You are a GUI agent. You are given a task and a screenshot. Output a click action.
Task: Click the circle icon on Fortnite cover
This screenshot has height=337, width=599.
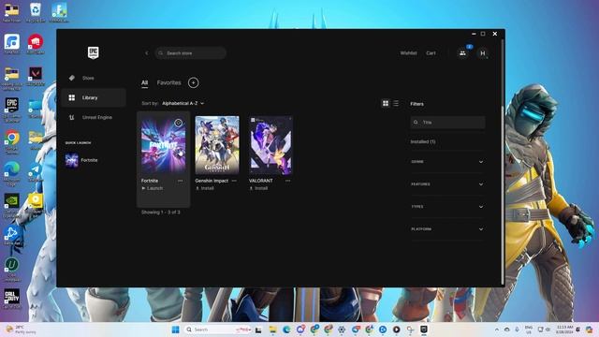click(179, 123)
